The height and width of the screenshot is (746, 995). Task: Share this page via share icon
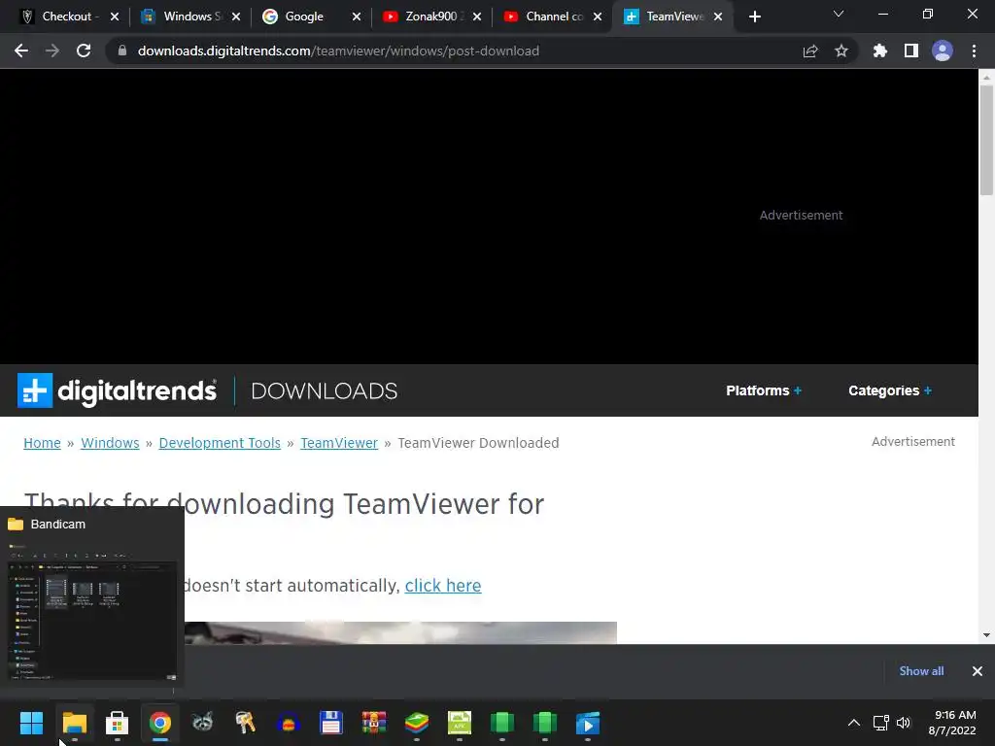tap(810, 51)
